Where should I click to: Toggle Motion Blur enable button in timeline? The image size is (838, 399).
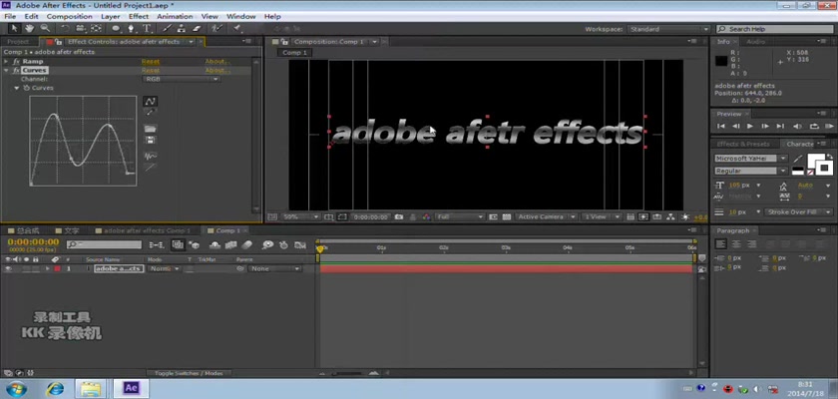coord(247,244)
